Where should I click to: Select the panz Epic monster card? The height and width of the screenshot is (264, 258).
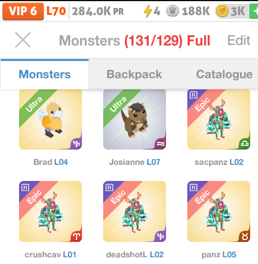click(219, 212)
